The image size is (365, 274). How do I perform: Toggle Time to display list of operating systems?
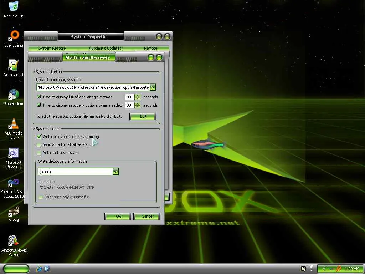point(39,97)
